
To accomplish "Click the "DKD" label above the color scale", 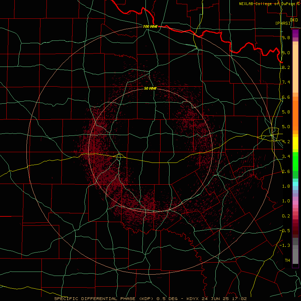I will click(294, 20).
